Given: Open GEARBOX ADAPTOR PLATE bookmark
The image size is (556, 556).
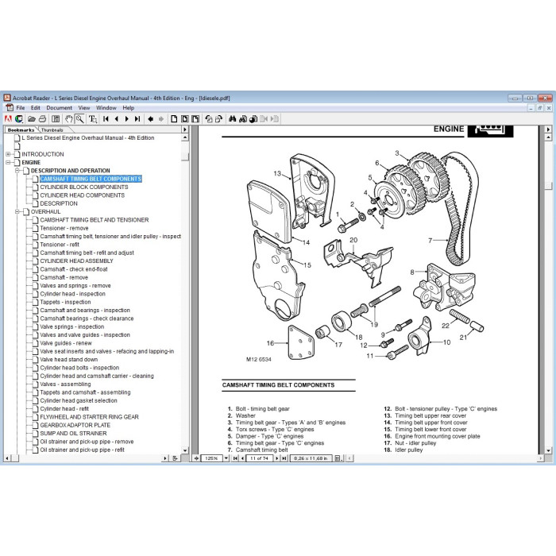Looking at the screenshot, I should point(75,425).
